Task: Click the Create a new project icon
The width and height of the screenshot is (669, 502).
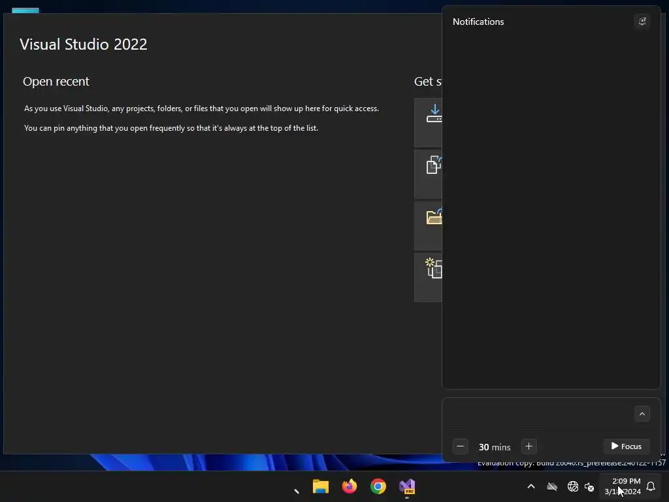Action: (x=434, y=268)
